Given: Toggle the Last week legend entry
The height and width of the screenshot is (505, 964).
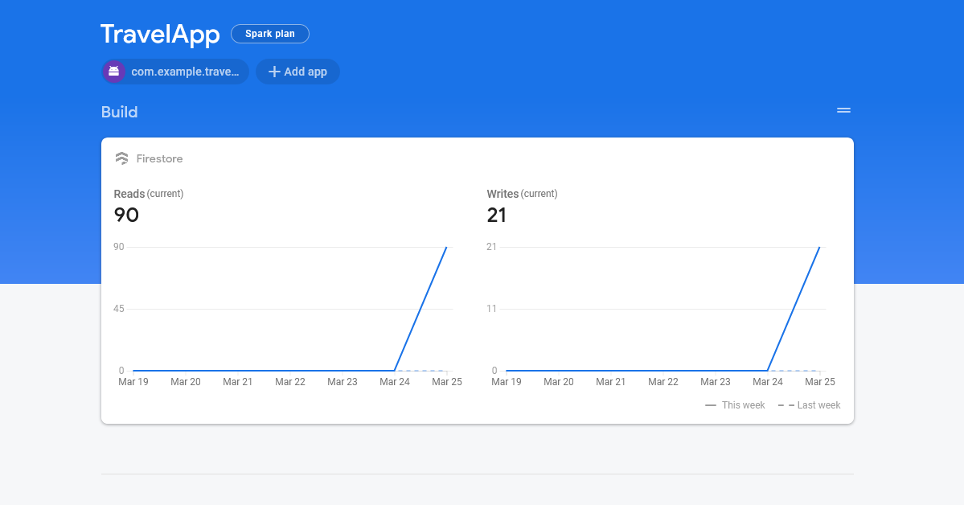Looking at the screenshot, I should 809,404.
